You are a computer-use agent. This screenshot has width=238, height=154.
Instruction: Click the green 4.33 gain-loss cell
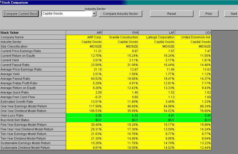click(x=121, y=115)
